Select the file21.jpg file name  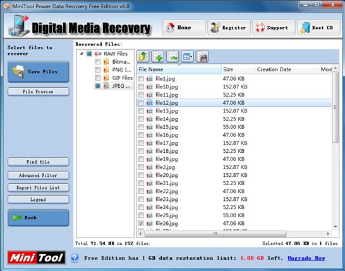167,183
